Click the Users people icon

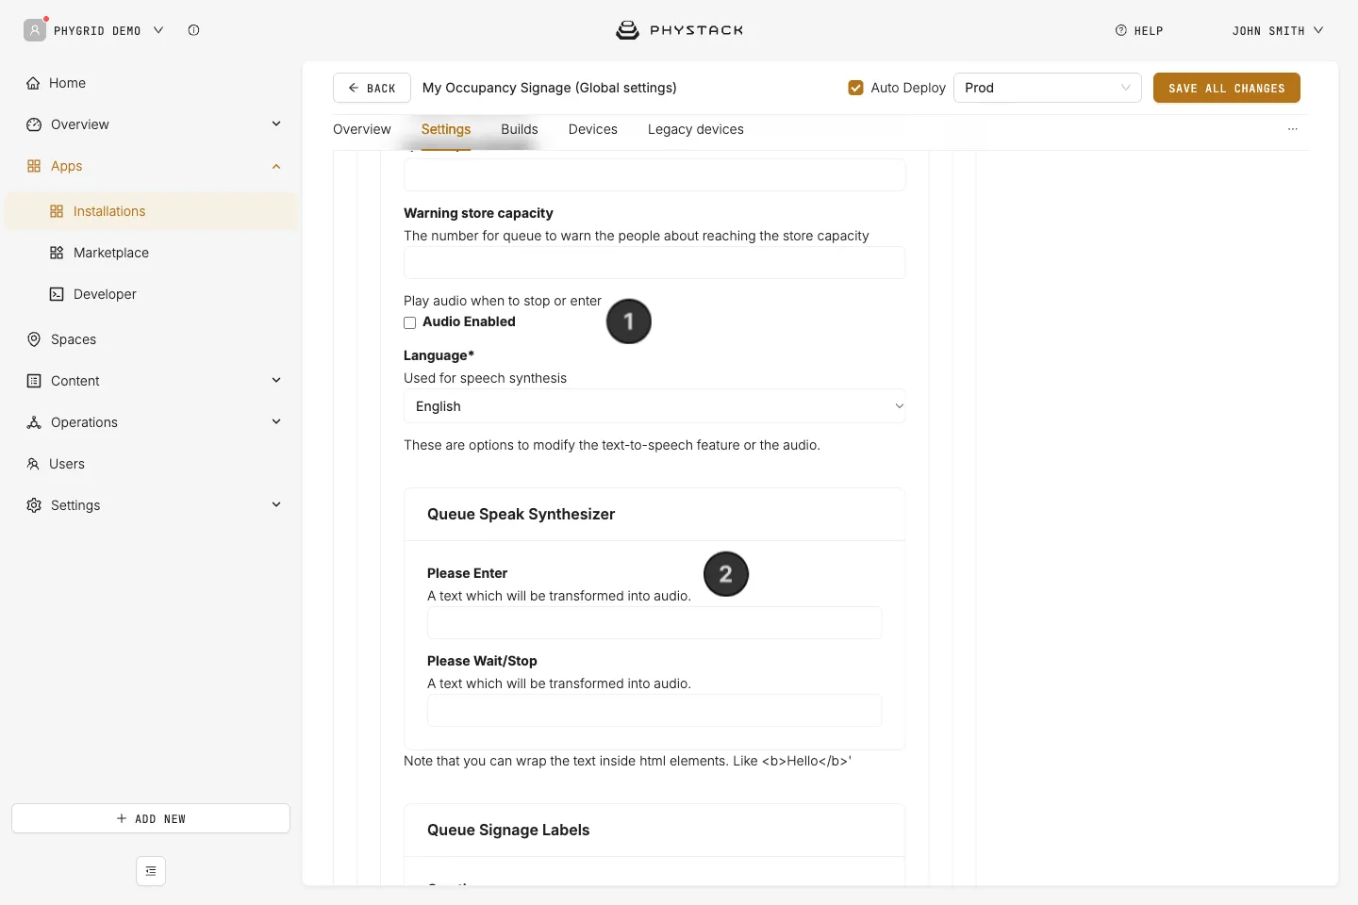(x=33, y=464)
